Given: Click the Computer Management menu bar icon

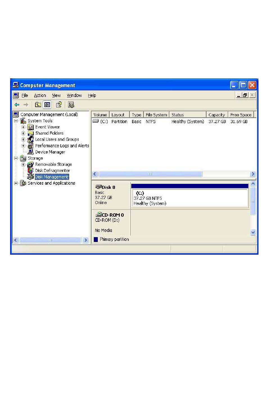Looking at the screenshot, I should click(16, 95).
